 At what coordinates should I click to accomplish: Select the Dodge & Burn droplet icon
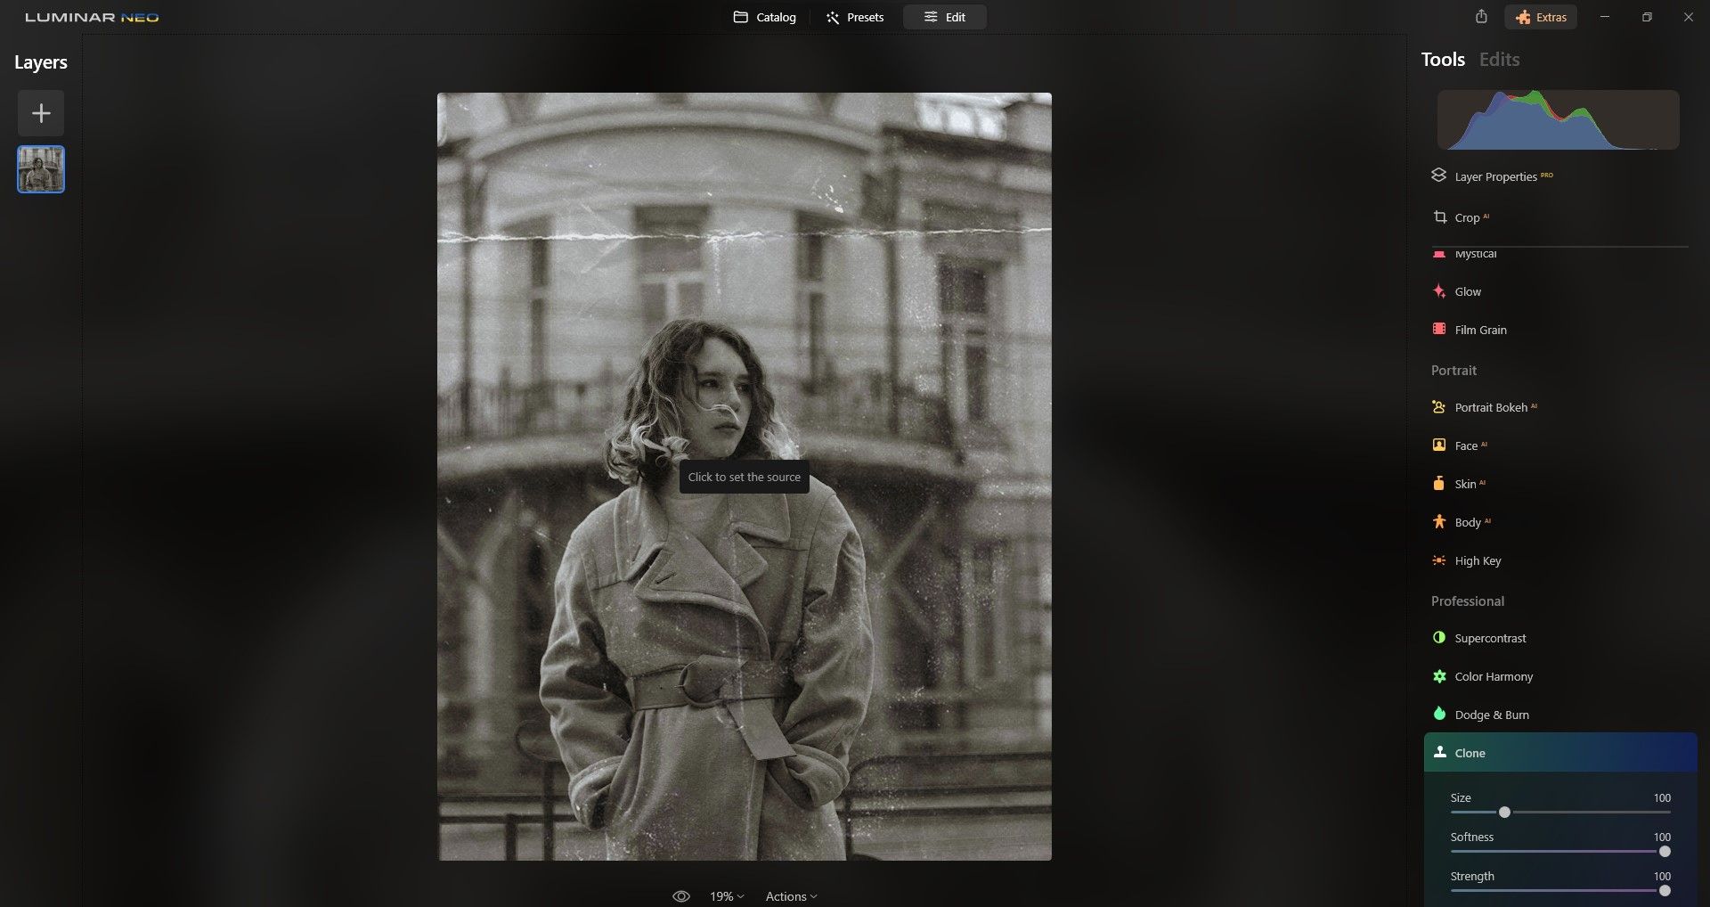point(1439,714)
